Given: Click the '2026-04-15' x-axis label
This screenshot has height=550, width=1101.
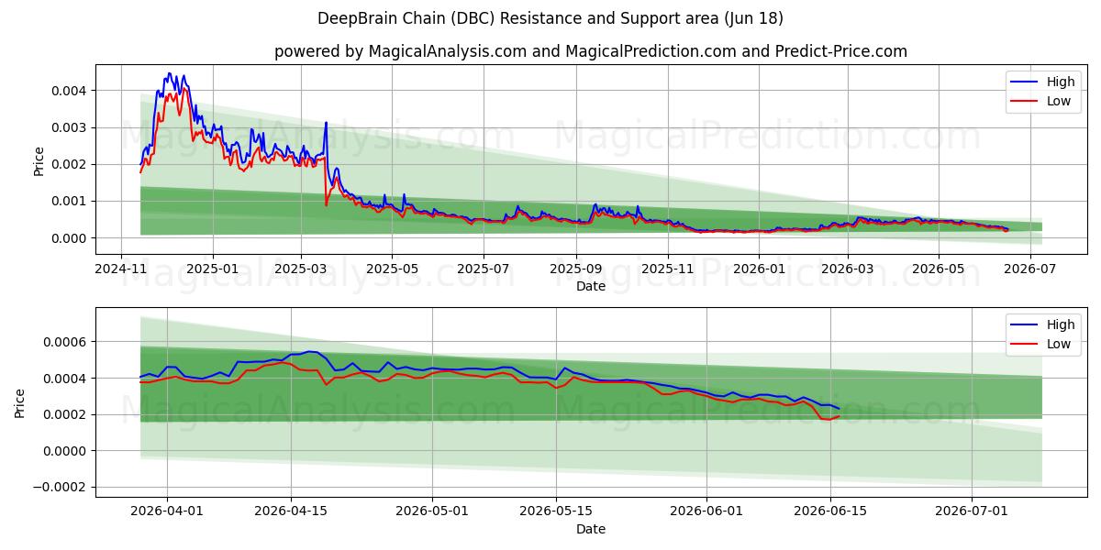Looking at the screenshot, I should pos(291,512).
